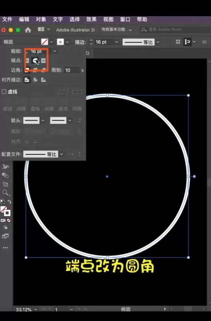Select the Symbol Sprayer tool
211x321 pixels.
click(5, 167)
